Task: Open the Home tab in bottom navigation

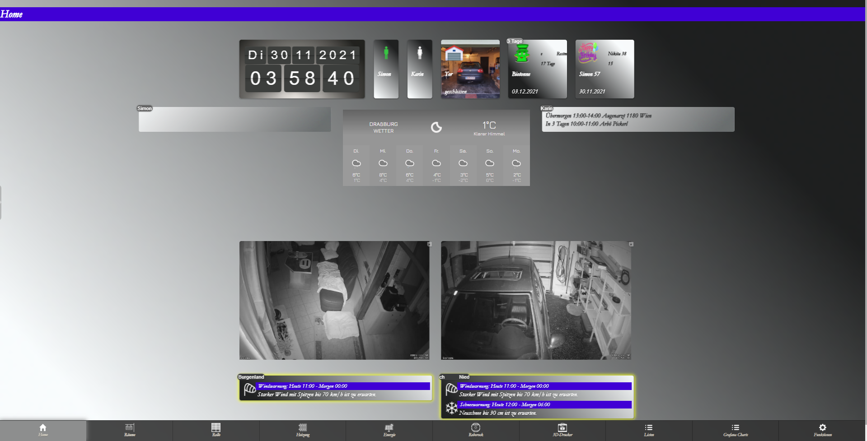Action: [43, 431]
